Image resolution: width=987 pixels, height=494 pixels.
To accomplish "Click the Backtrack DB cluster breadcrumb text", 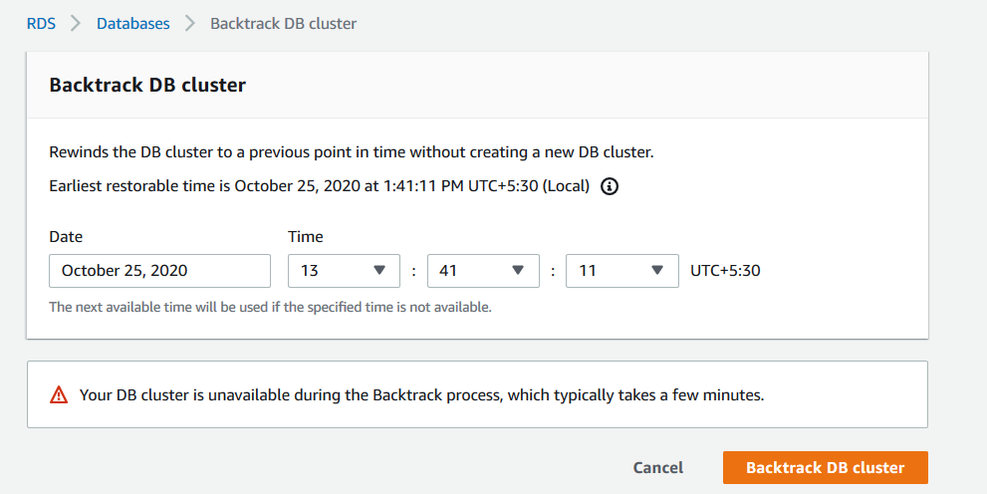I will pos(283,23).
